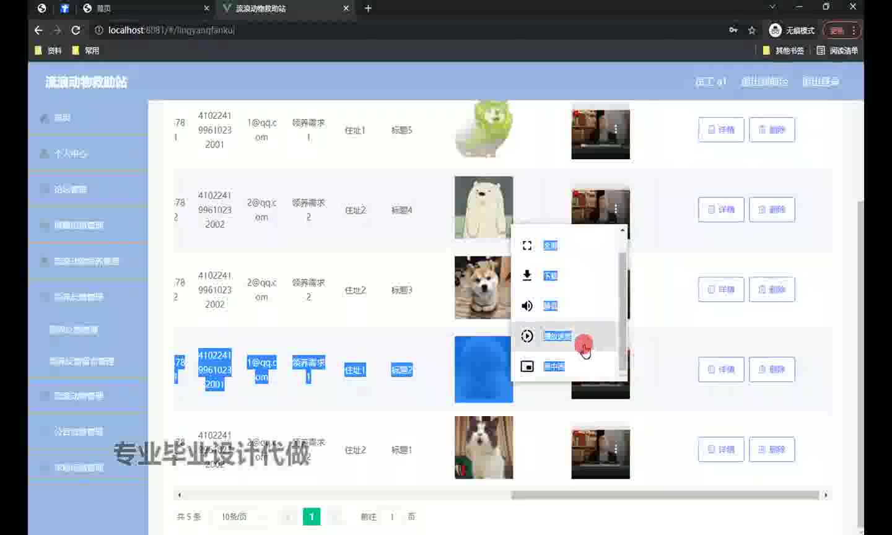Screen dimensions: 892x535
Task: Bookmark this page with the star icon
Action: [x=752, y=30]
